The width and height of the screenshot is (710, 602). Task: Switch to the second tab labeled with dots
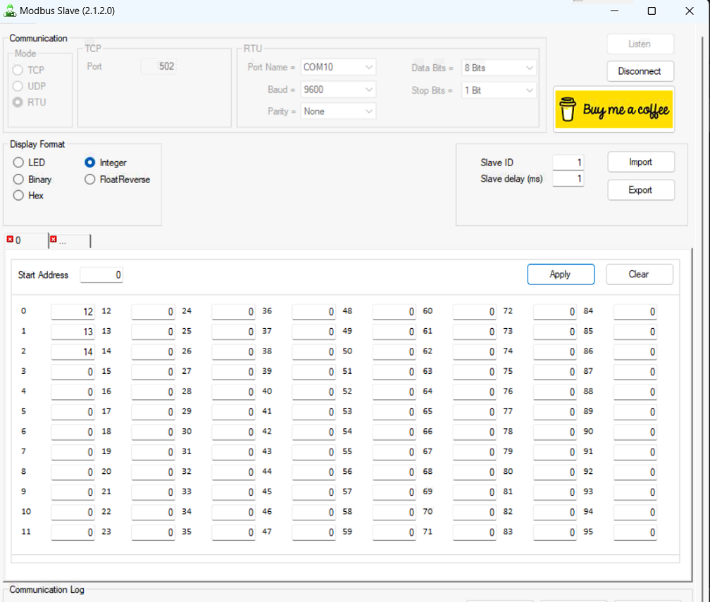[72, 241]
